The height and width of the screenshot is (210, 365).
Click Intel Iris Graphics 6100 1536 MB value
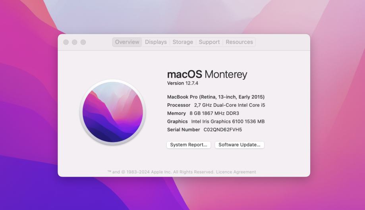[228, 121]
